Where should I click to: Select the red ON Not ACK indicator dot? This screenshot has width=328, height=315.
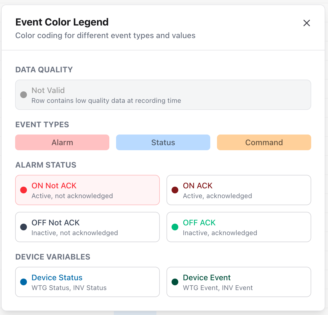point(23,190)
